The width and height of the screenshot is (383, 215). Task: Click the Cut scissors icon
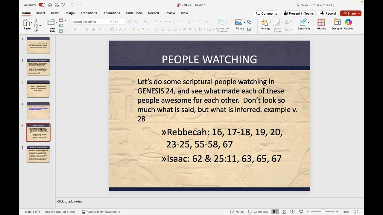click(x=36, y=21)
